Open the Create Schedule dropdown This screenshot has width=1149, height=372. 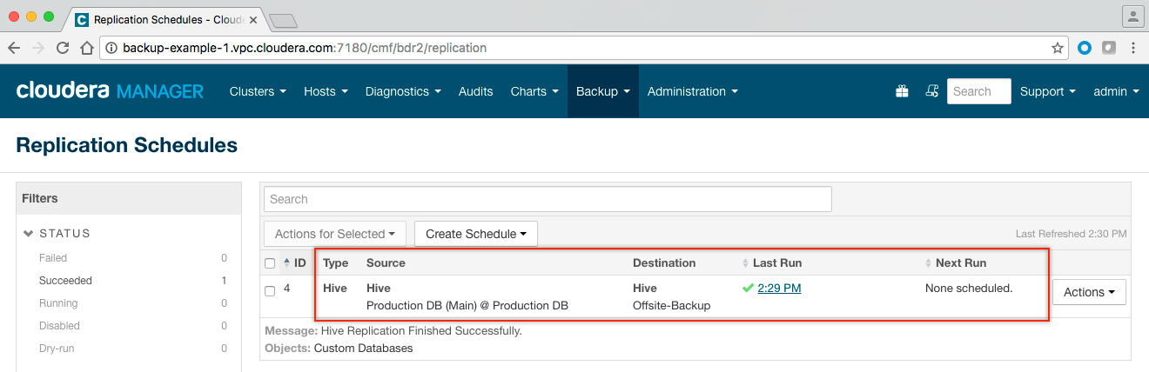[x=476, y=234]
